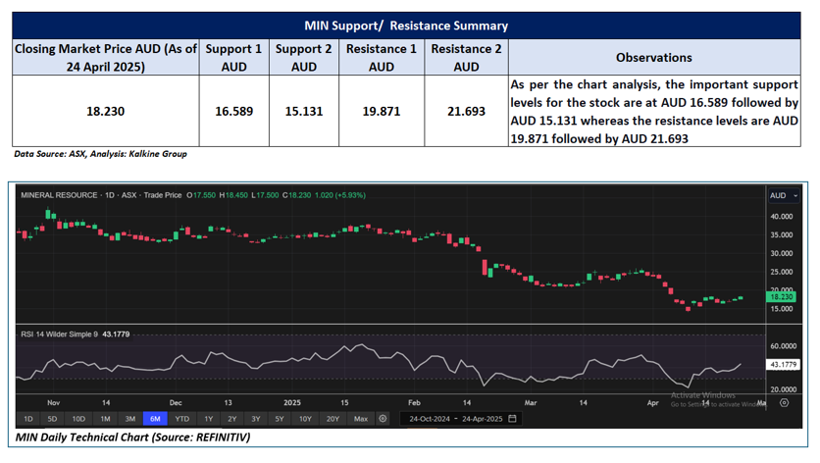
Task: Switch to the 3M range
Action: (130, 419)
